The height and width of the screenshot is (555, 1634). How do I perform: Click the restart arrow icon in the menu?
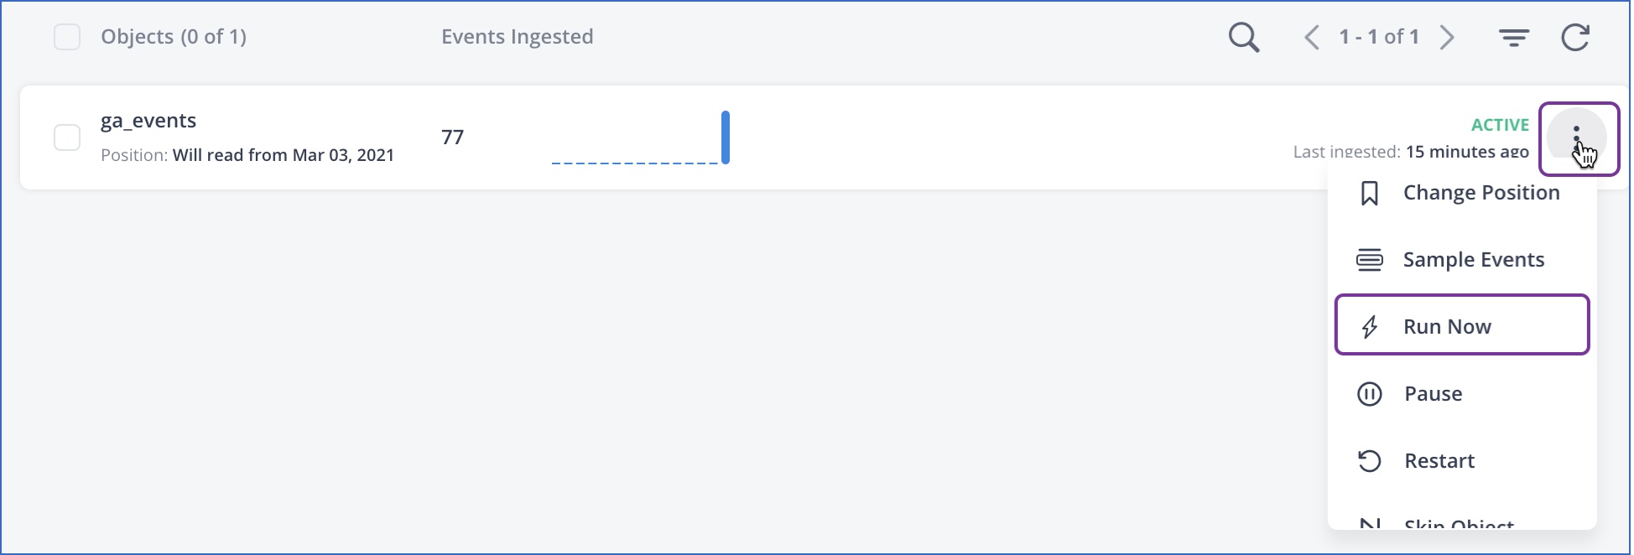click(1370, 460)
